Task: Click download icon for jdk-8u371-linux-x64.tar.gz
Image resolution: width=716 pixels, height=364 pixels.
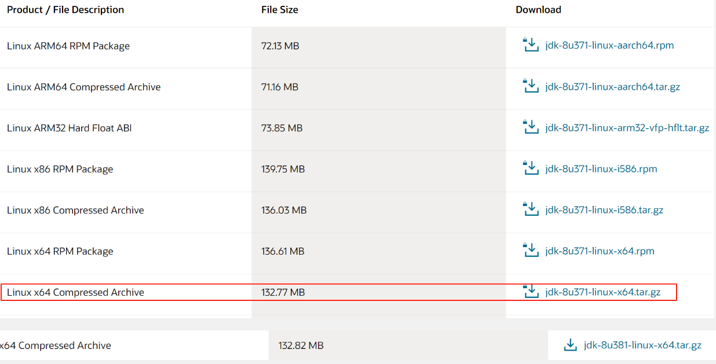Action: [x=531, y=291]
